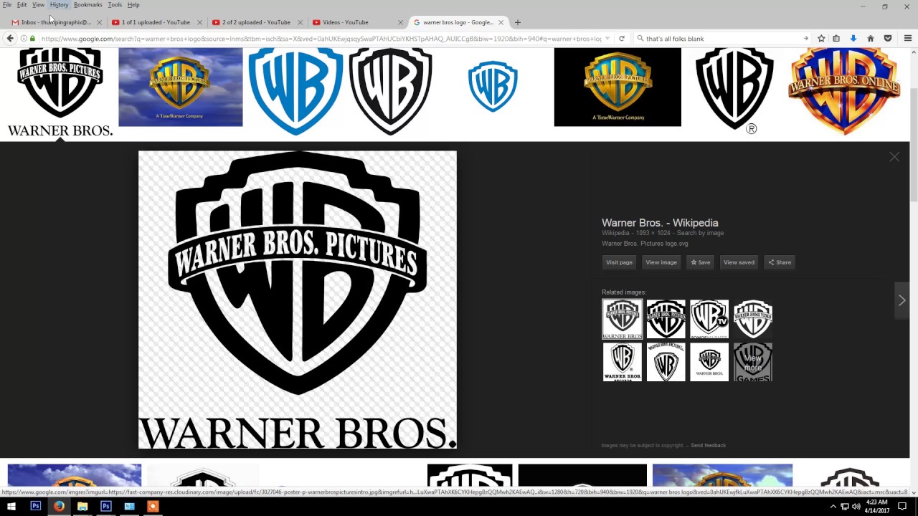Screen dimensions: 918x516
Task: Open the View menu
Action: 38,5
